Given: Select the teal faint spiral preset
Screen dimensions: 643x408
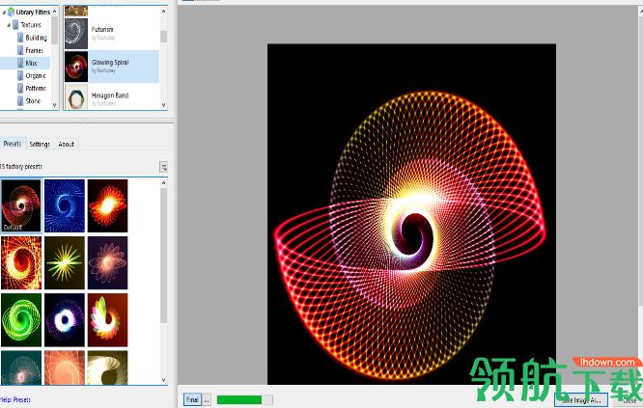Looking at the screenshot, I should (21, 367).
